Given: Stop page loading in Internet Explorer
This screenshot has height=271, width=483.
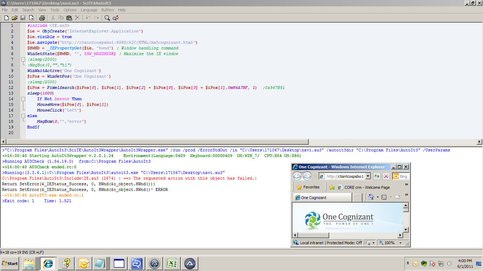Looking at the screenshot, I should click(386, 176).
